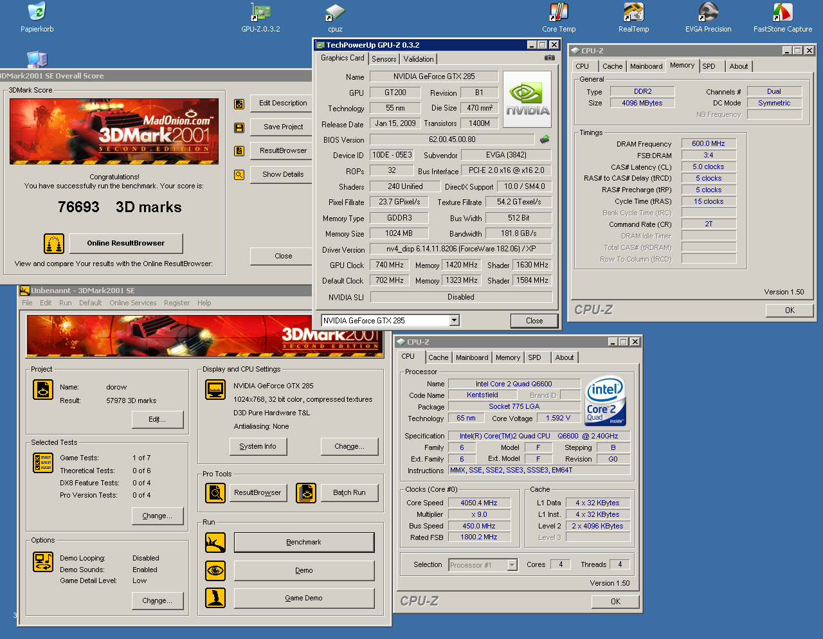
Task: Click the Online ResultBrowser trees icon
Action: click(54, 244)
